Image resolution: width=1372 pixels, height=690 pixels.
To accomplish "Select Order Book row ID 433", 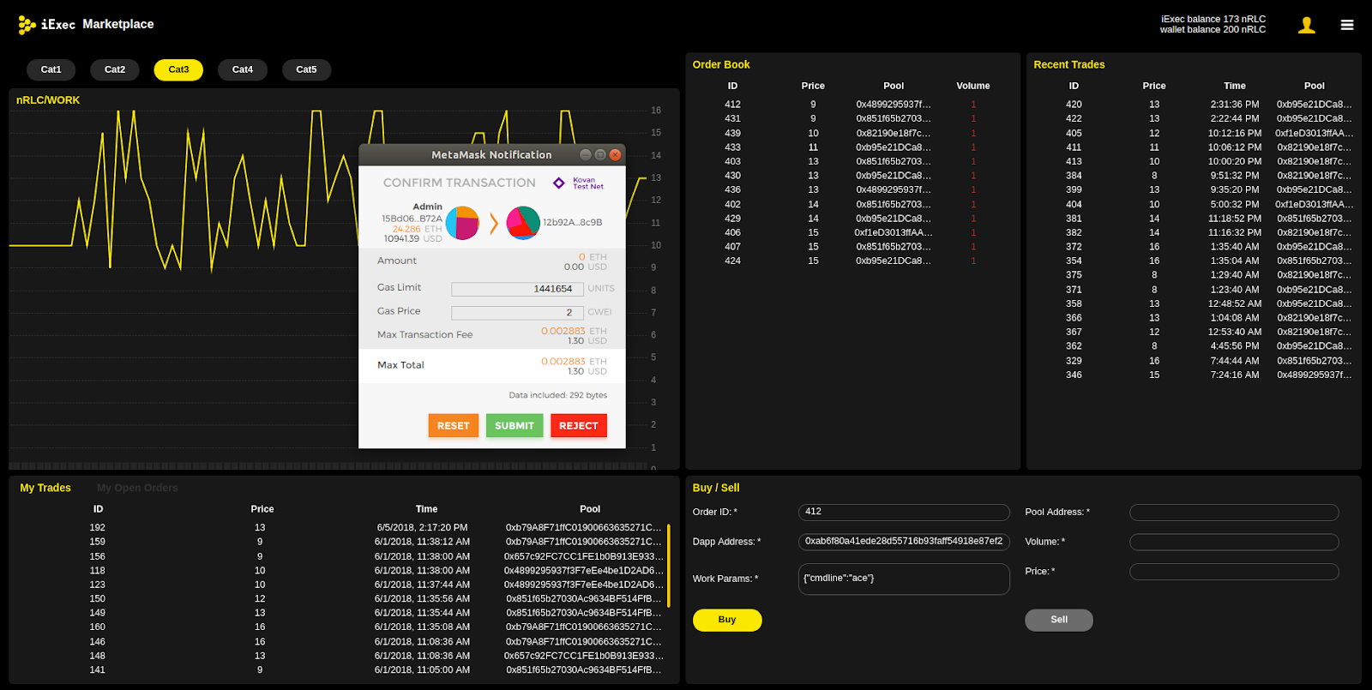I will [853, 147].
